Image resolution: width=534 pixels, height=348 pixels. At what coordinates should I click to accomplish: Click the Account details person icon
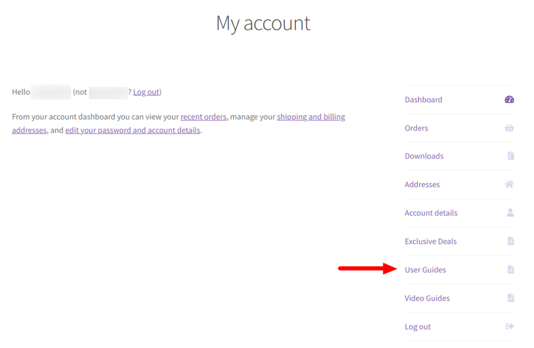tap(509, 212)
